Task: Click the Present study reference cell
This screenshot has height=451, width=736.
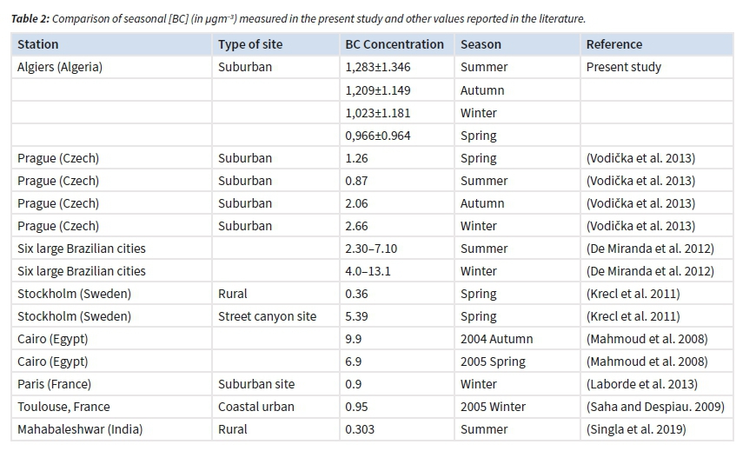Action: coord(623,67)
